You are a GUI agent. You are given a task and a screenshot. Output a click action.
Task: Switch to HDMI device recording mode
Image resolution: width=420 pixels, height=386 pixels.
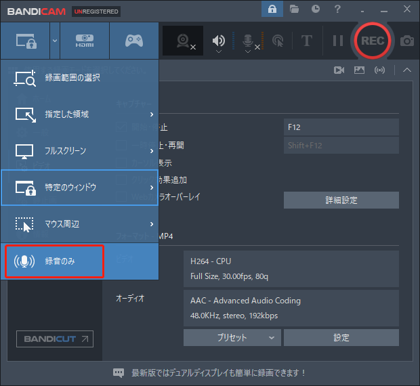coord(85,41)
